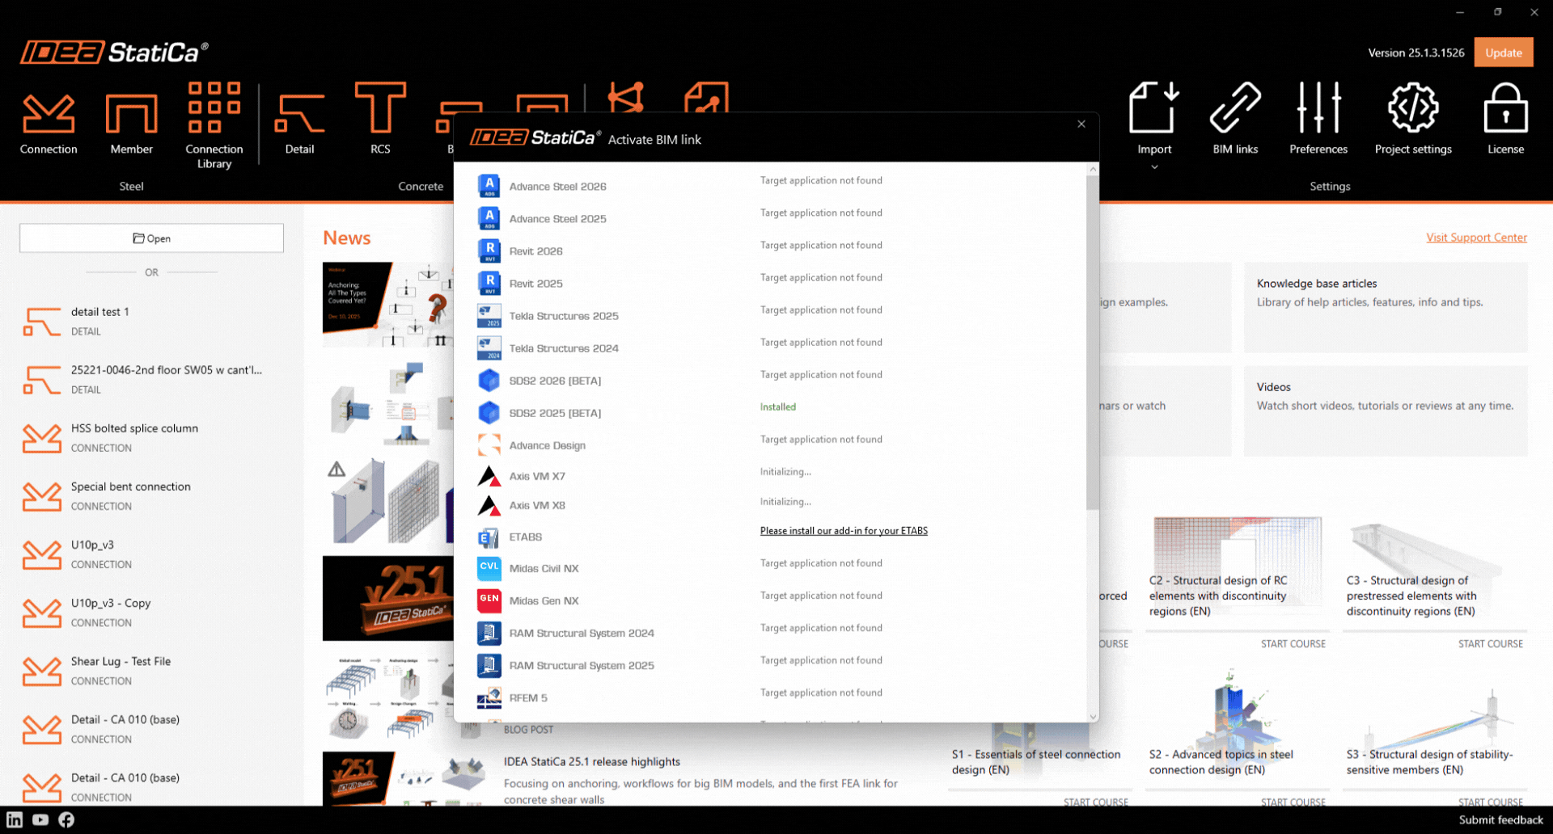
Task: Click Submit feedback
Action: 1500,819
